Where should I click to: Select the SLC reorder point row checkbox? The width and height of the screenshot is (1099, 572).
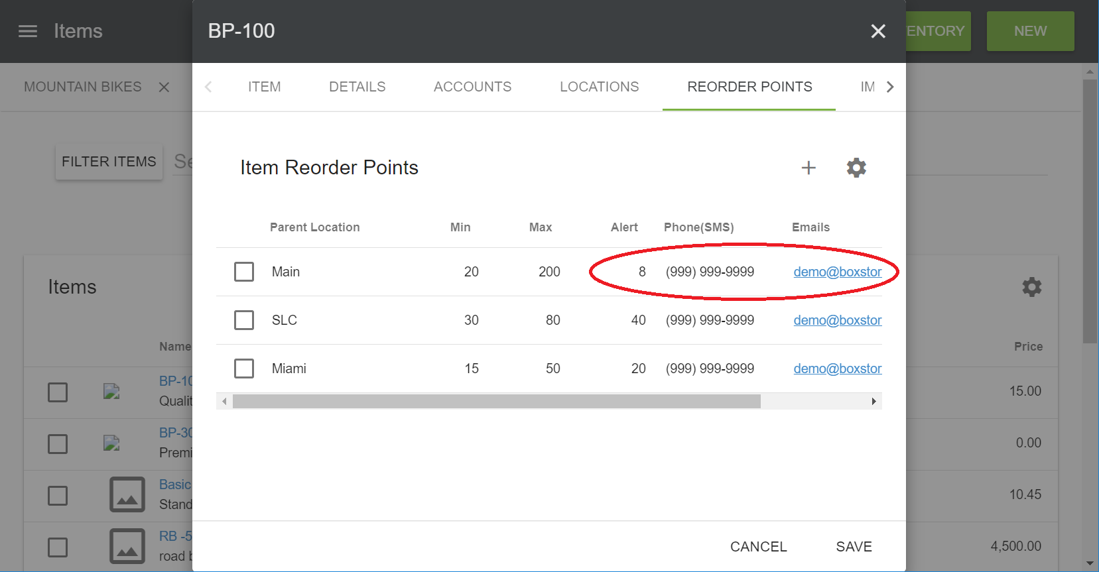[x=244, y=320]
